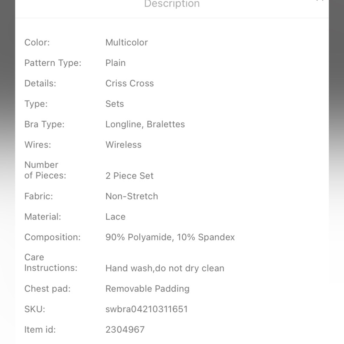
Task: Select the 2 Piece Set value
Action: [129, 176]
